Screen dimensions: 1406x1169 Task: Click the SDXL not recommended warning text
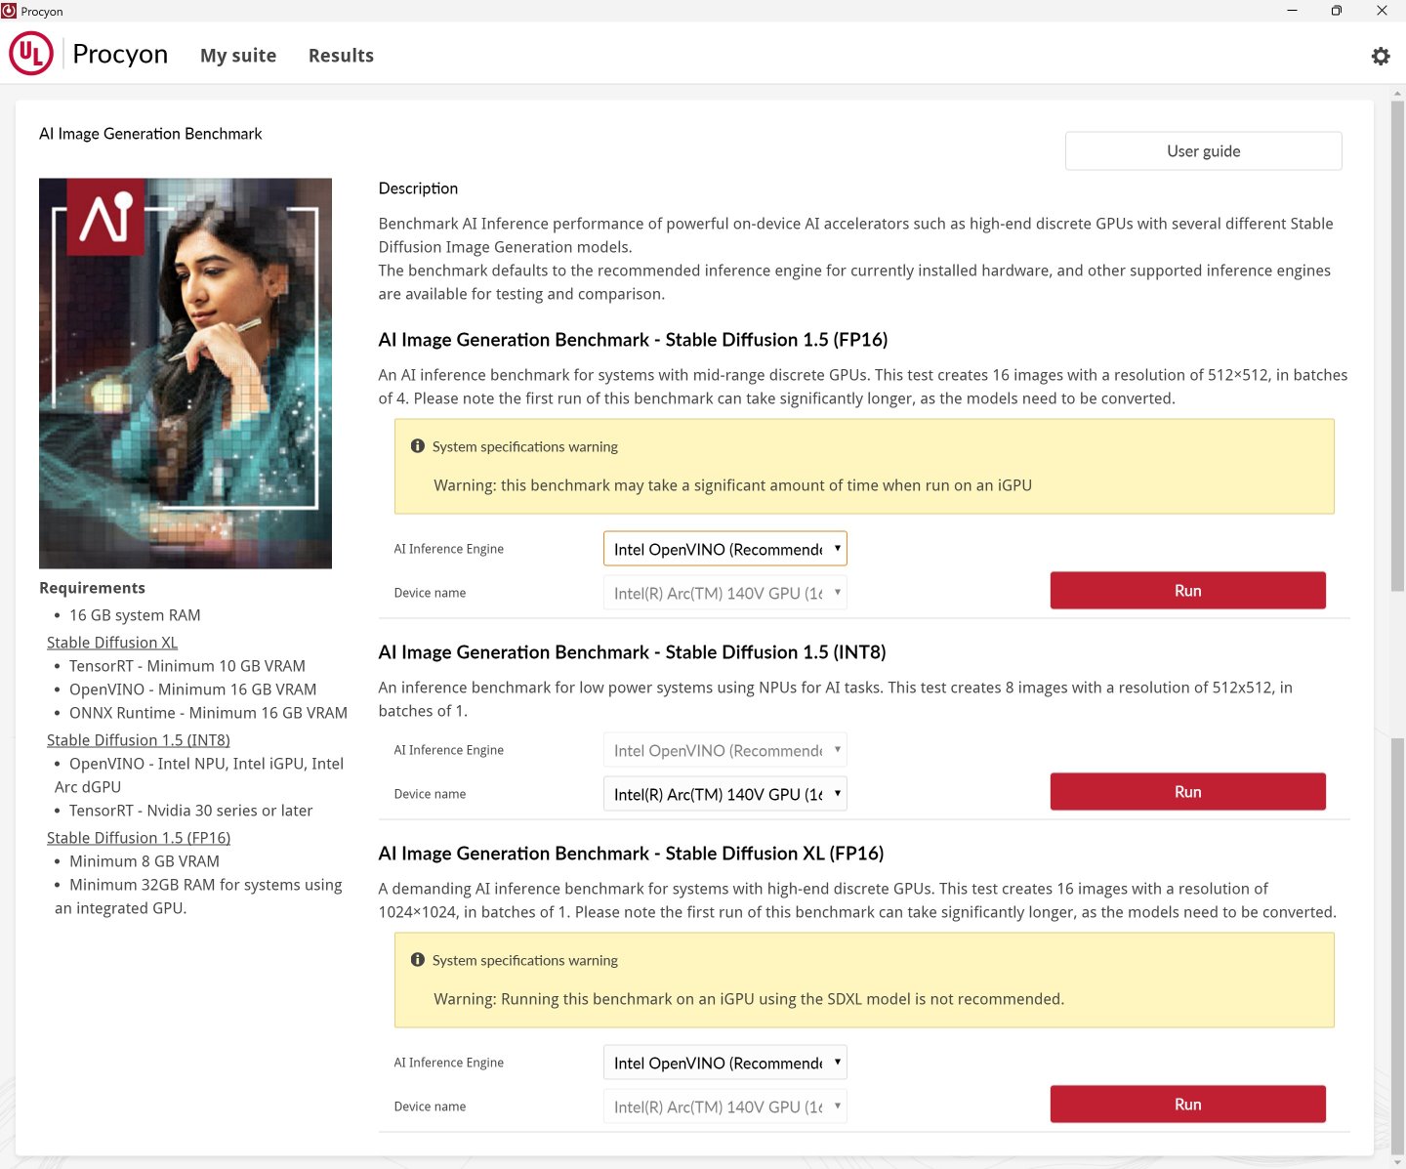point(749,998)
